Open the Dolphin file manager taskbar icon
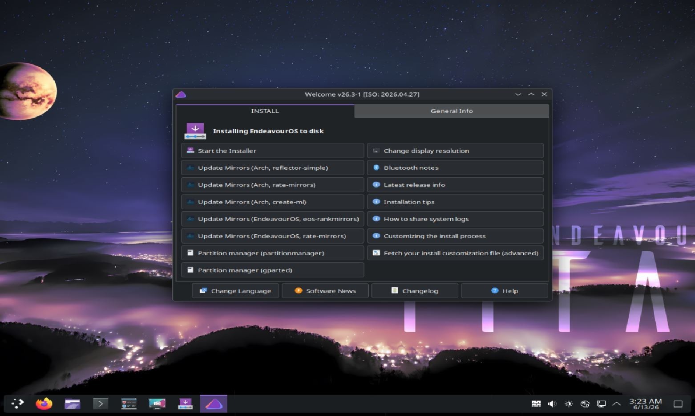Viewport: 695px width, 416px height. pyautogui.click(x=72, y=404)
